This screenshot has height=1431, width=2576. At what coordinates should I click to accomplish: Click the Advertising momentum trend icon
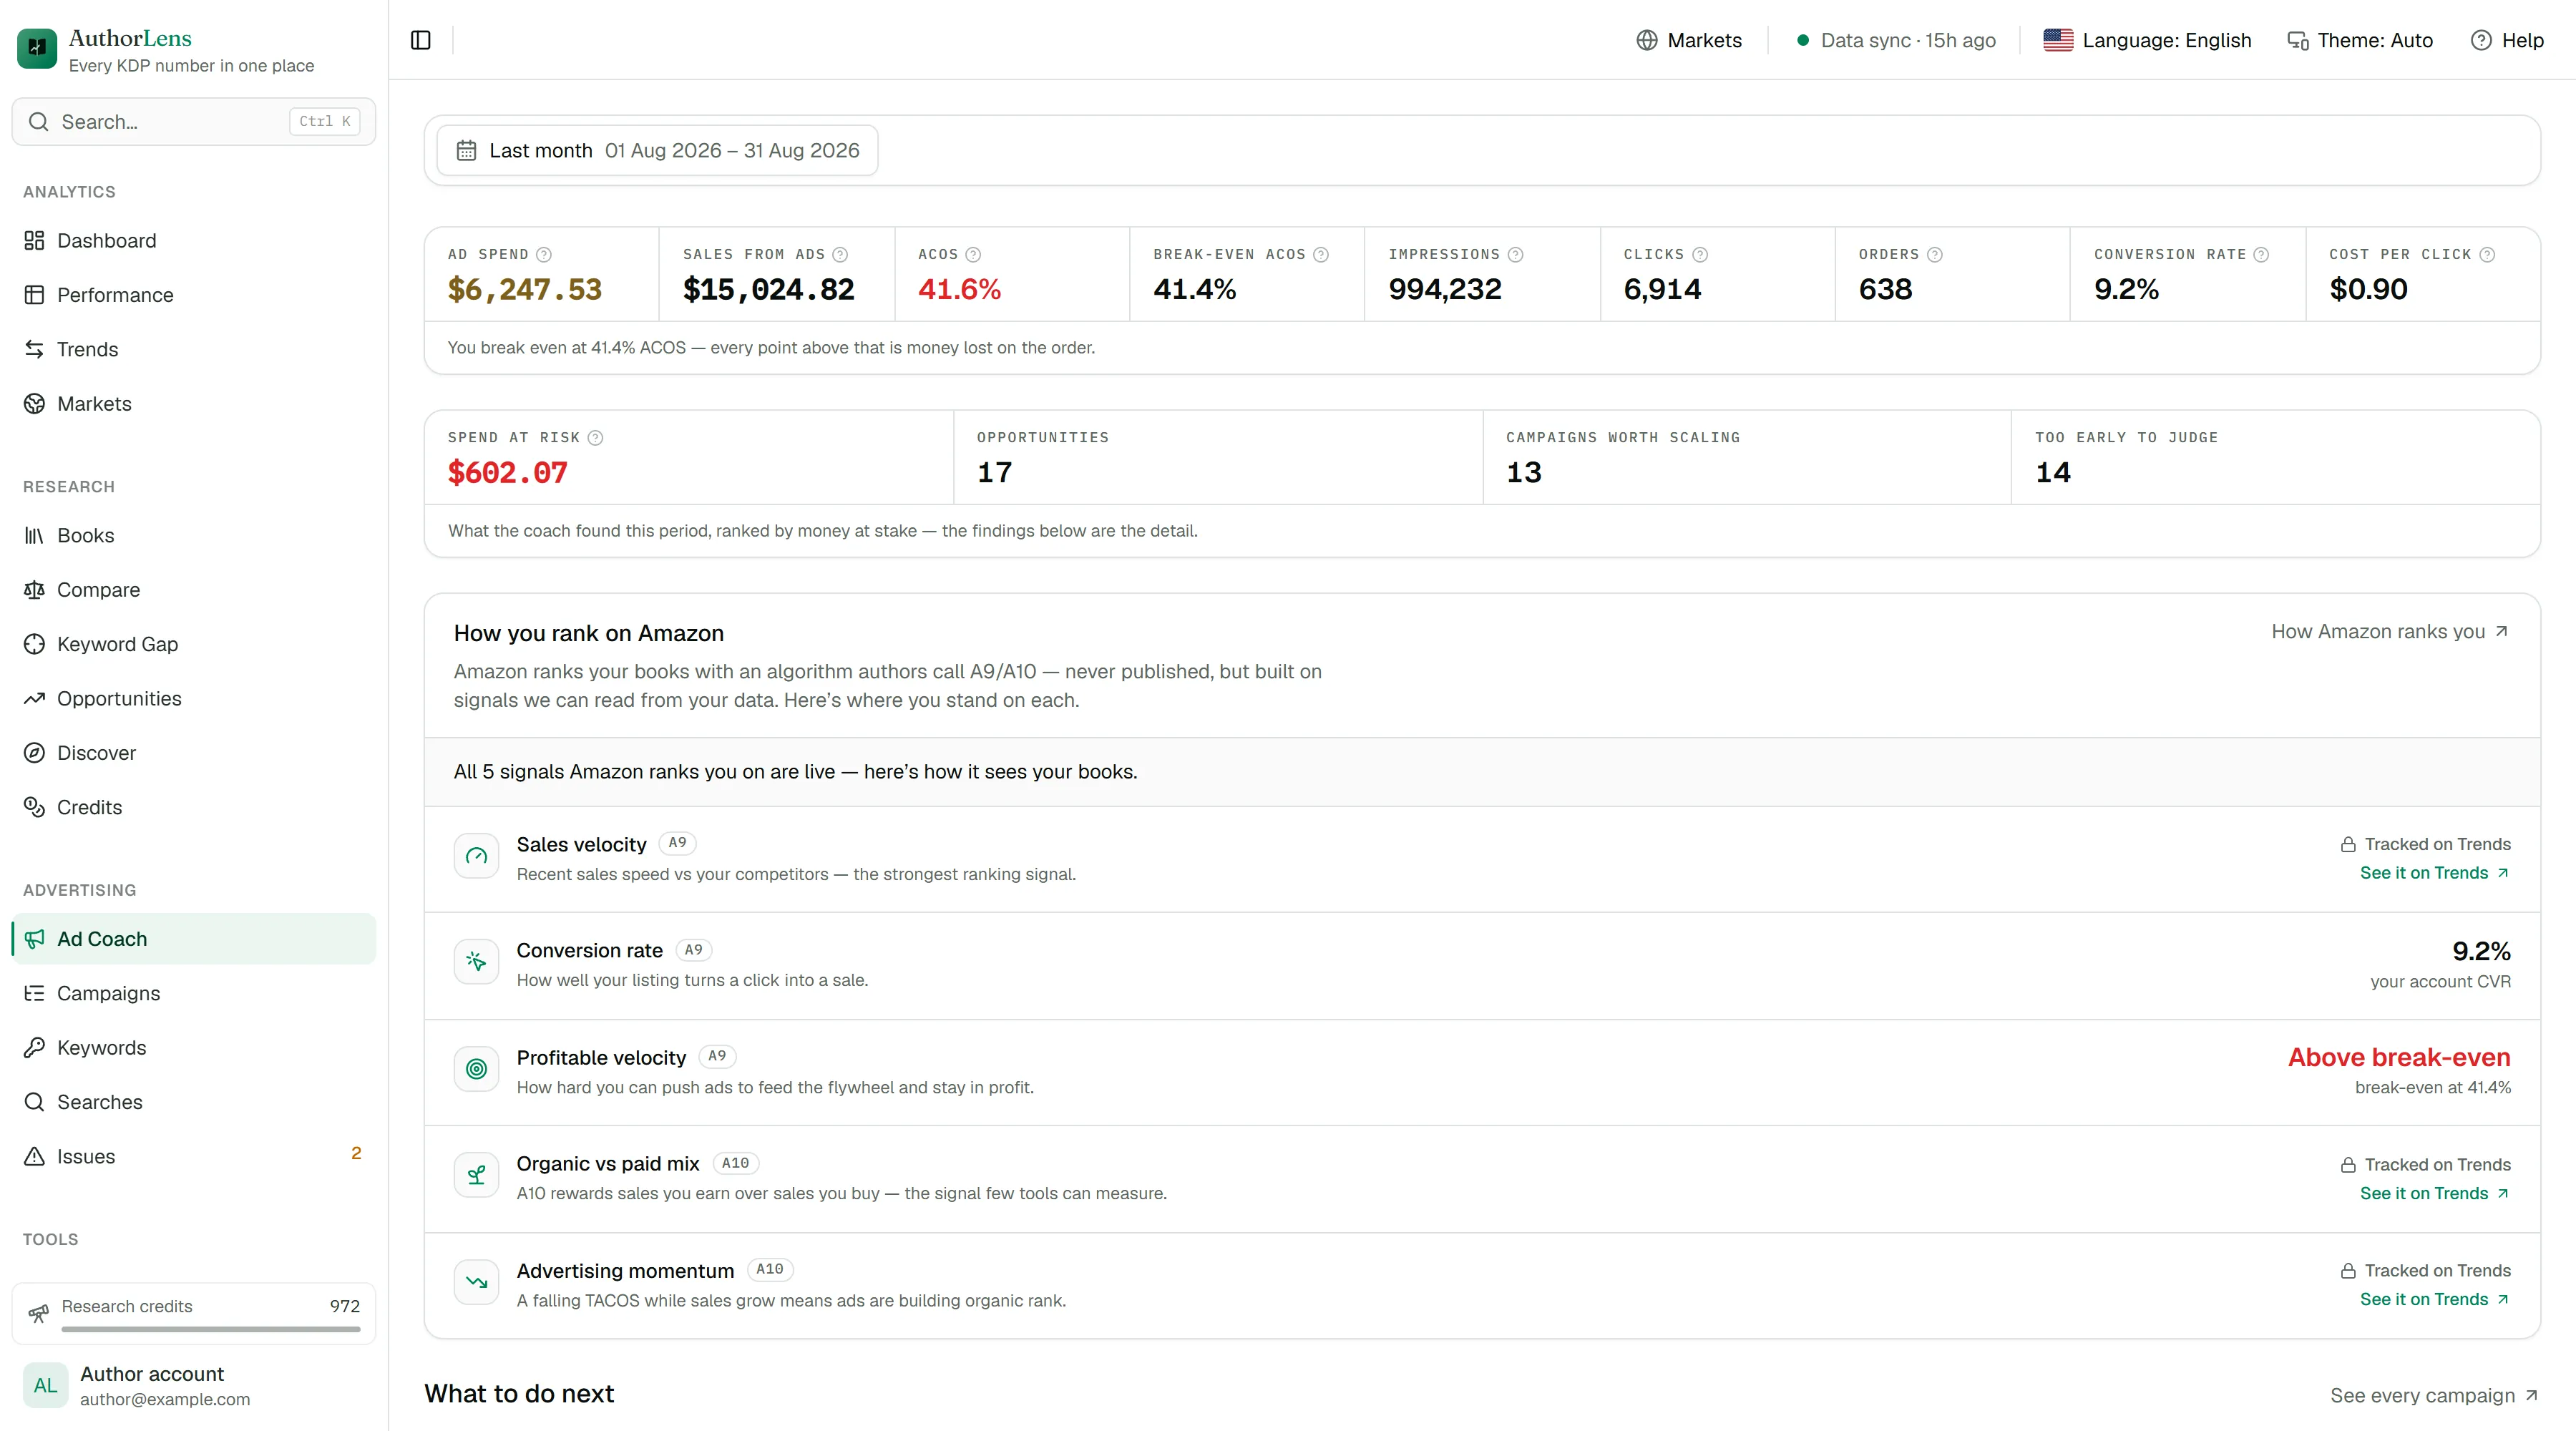pyautogui.click(x=476, y=1282)
